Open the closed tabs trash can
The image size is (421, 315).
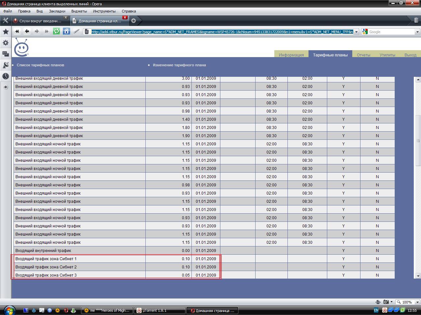pyautogui.click(x=416, y=20)
